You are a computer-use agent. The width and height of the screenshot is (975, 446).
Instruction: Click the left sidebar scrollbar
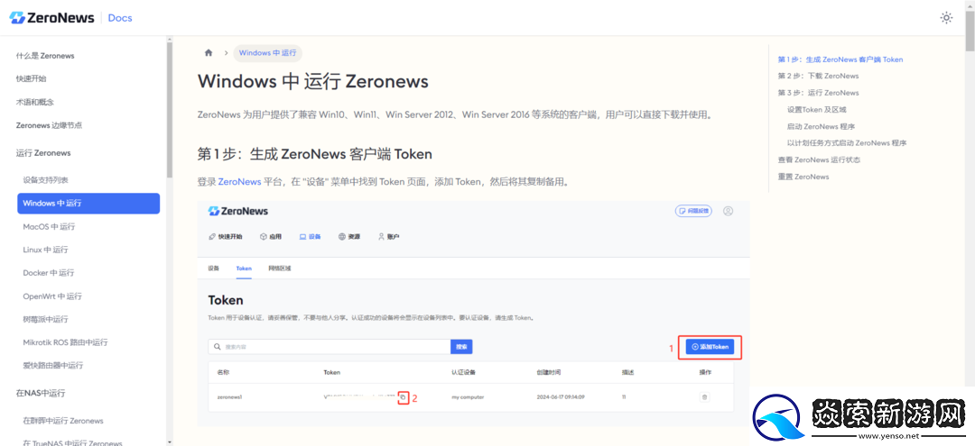click(169, 108)
